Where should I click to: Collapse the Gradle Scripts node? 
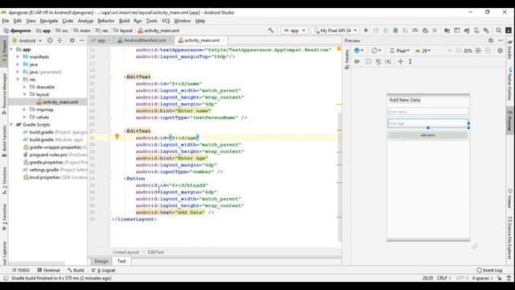pos(11,125)
